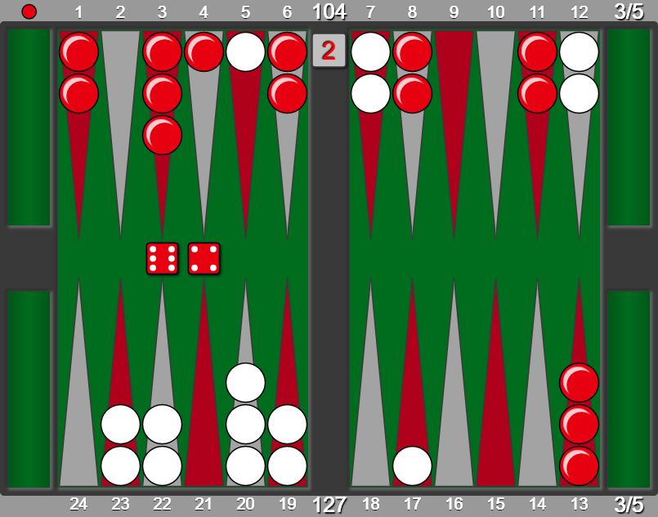Pick the innermost red checker on point 1

[x=79, y=93]
